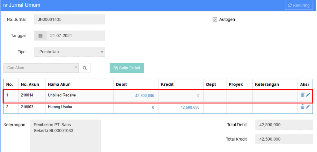This screenshot has width=317, height=152.
Task: Delete the Hutang Usaha row via trash icon
Action: (x=302, y=107)
